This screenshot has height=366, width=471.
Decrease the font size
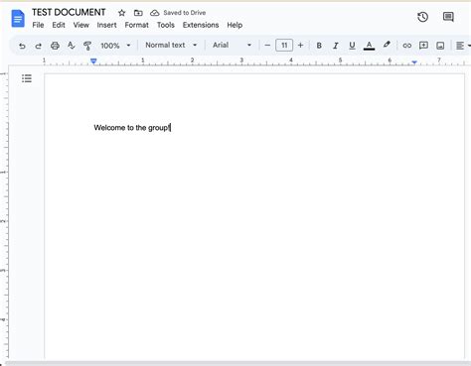267,46
